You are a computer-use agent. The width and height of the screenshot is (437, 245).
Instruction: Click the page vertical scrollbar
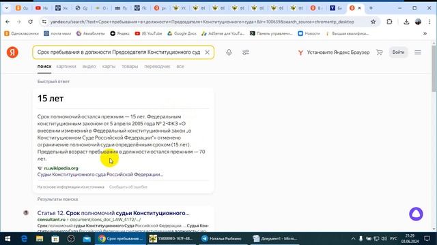[434, 68]
